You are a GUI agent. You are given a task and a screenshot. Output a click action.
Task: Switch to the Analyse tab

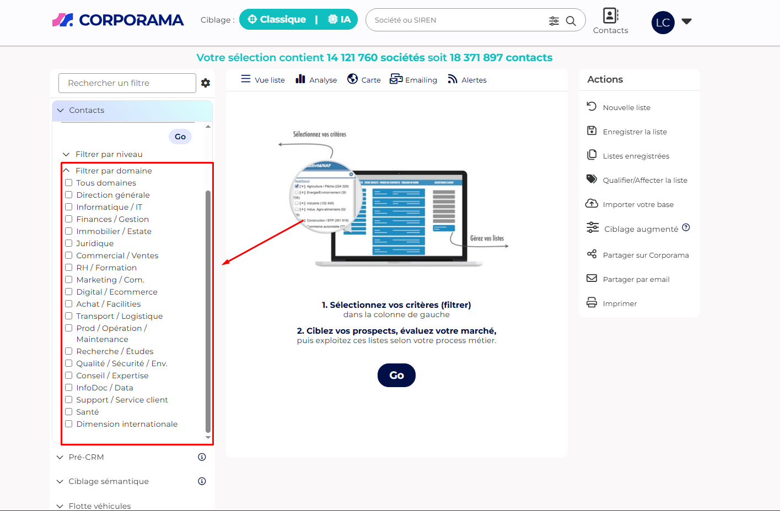[316, 80]
